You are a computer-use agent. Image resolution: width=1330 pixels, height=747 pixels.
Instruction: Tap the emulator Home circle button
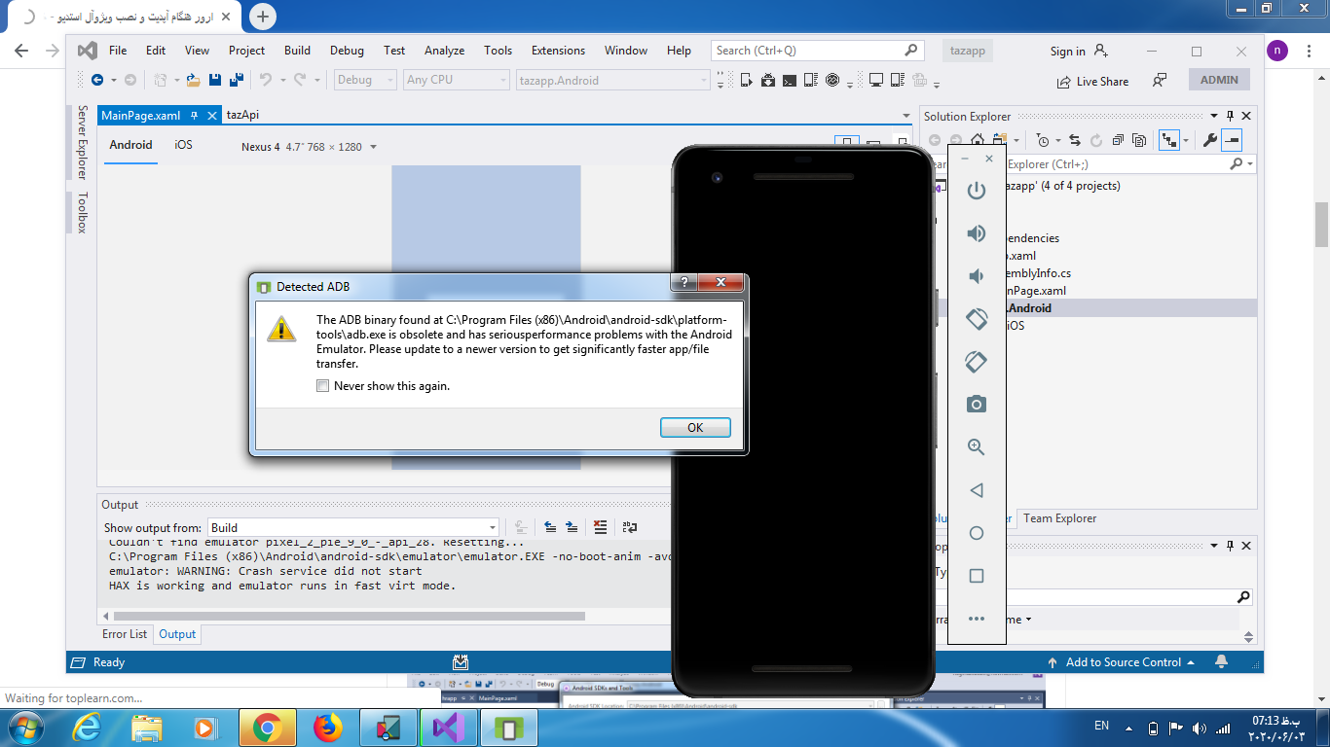pyautogui.click(x=976, y=533)
